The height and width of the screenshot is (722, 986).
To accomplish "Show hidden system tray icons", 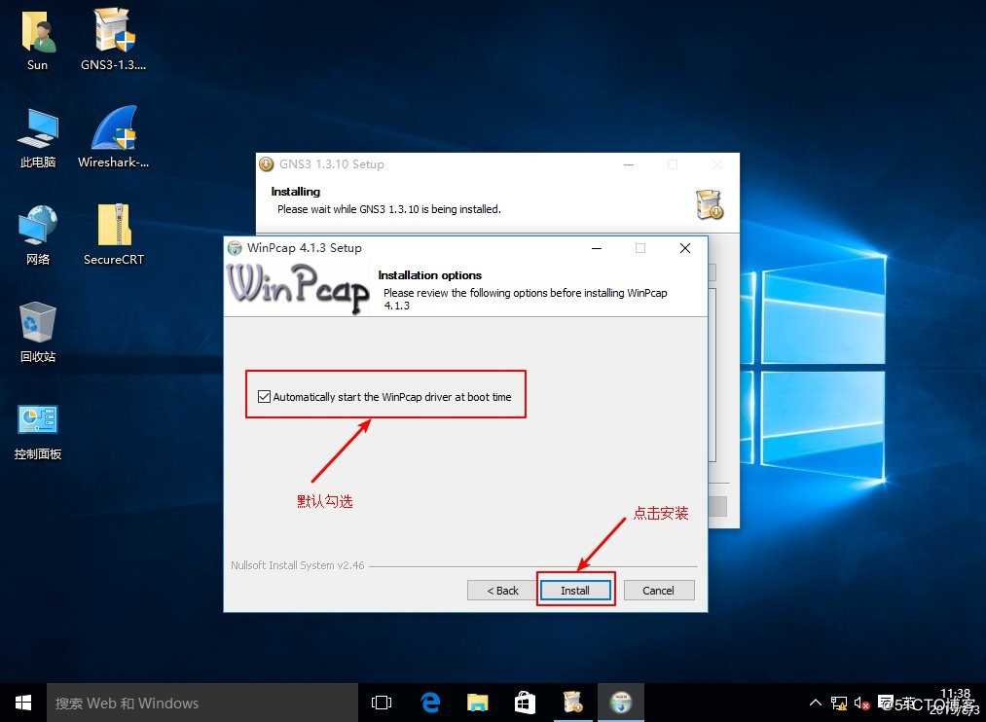I will 816,703.
